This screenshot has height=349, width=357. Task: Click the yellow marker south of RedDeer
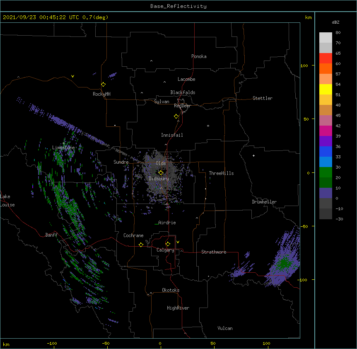coord(176,116)
